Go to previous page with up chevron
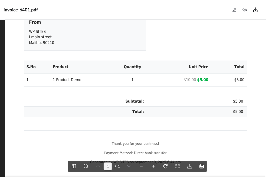 (x=98, y=166)
